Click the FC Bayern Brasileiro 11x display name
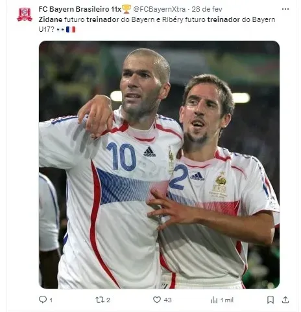The width and height of the screenshot is (301, 312). (80, 9)
